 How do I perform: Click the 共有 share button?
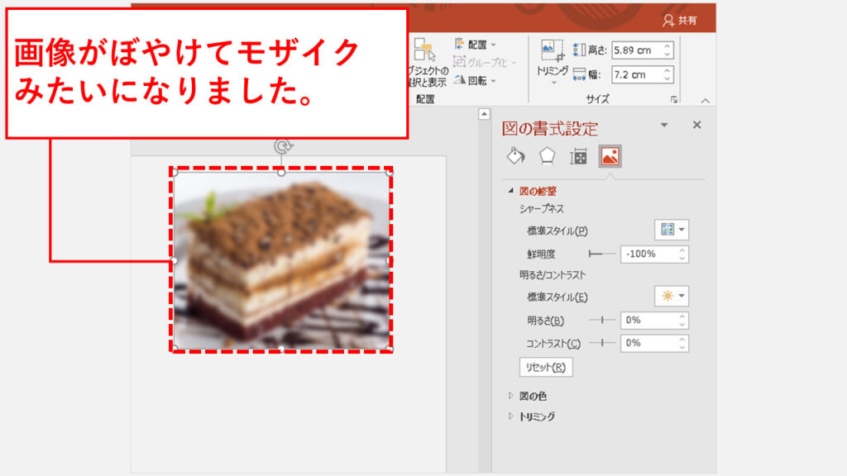[x=680, y=21]
